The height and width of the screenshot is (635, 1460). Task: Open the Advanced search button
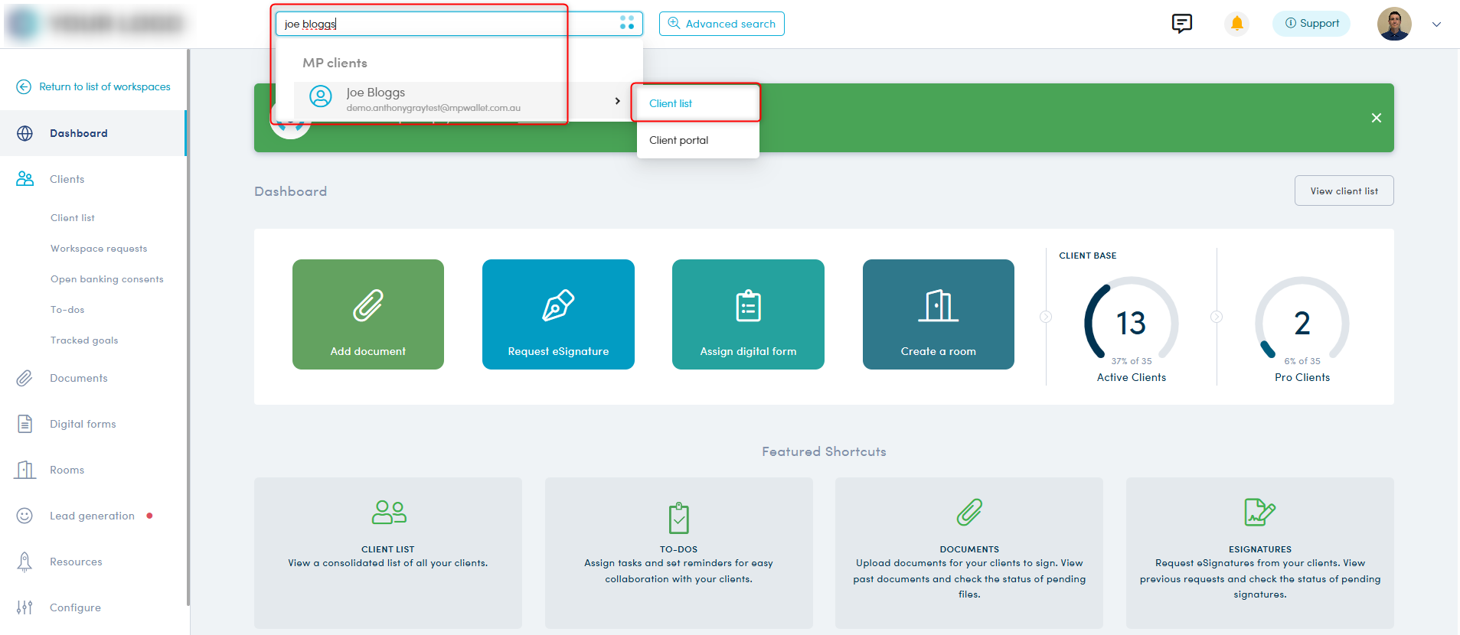(721, 24)
